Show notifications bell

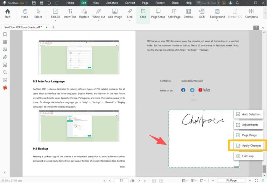[x=237, y=3]
